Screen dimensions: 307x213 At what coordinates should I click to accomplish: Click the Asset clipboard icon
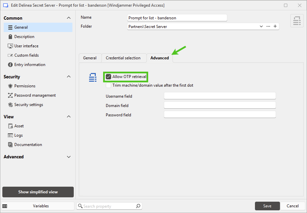pyautogui.click(x=10, y=126)
